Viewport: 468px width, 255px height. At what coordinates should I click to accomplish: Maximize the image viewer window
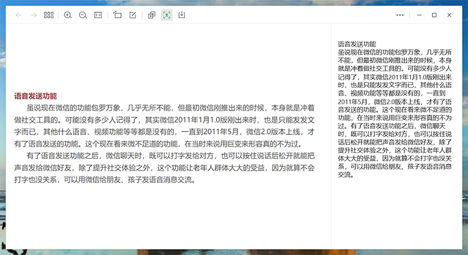pyautogui.click(x=434, y=15)
